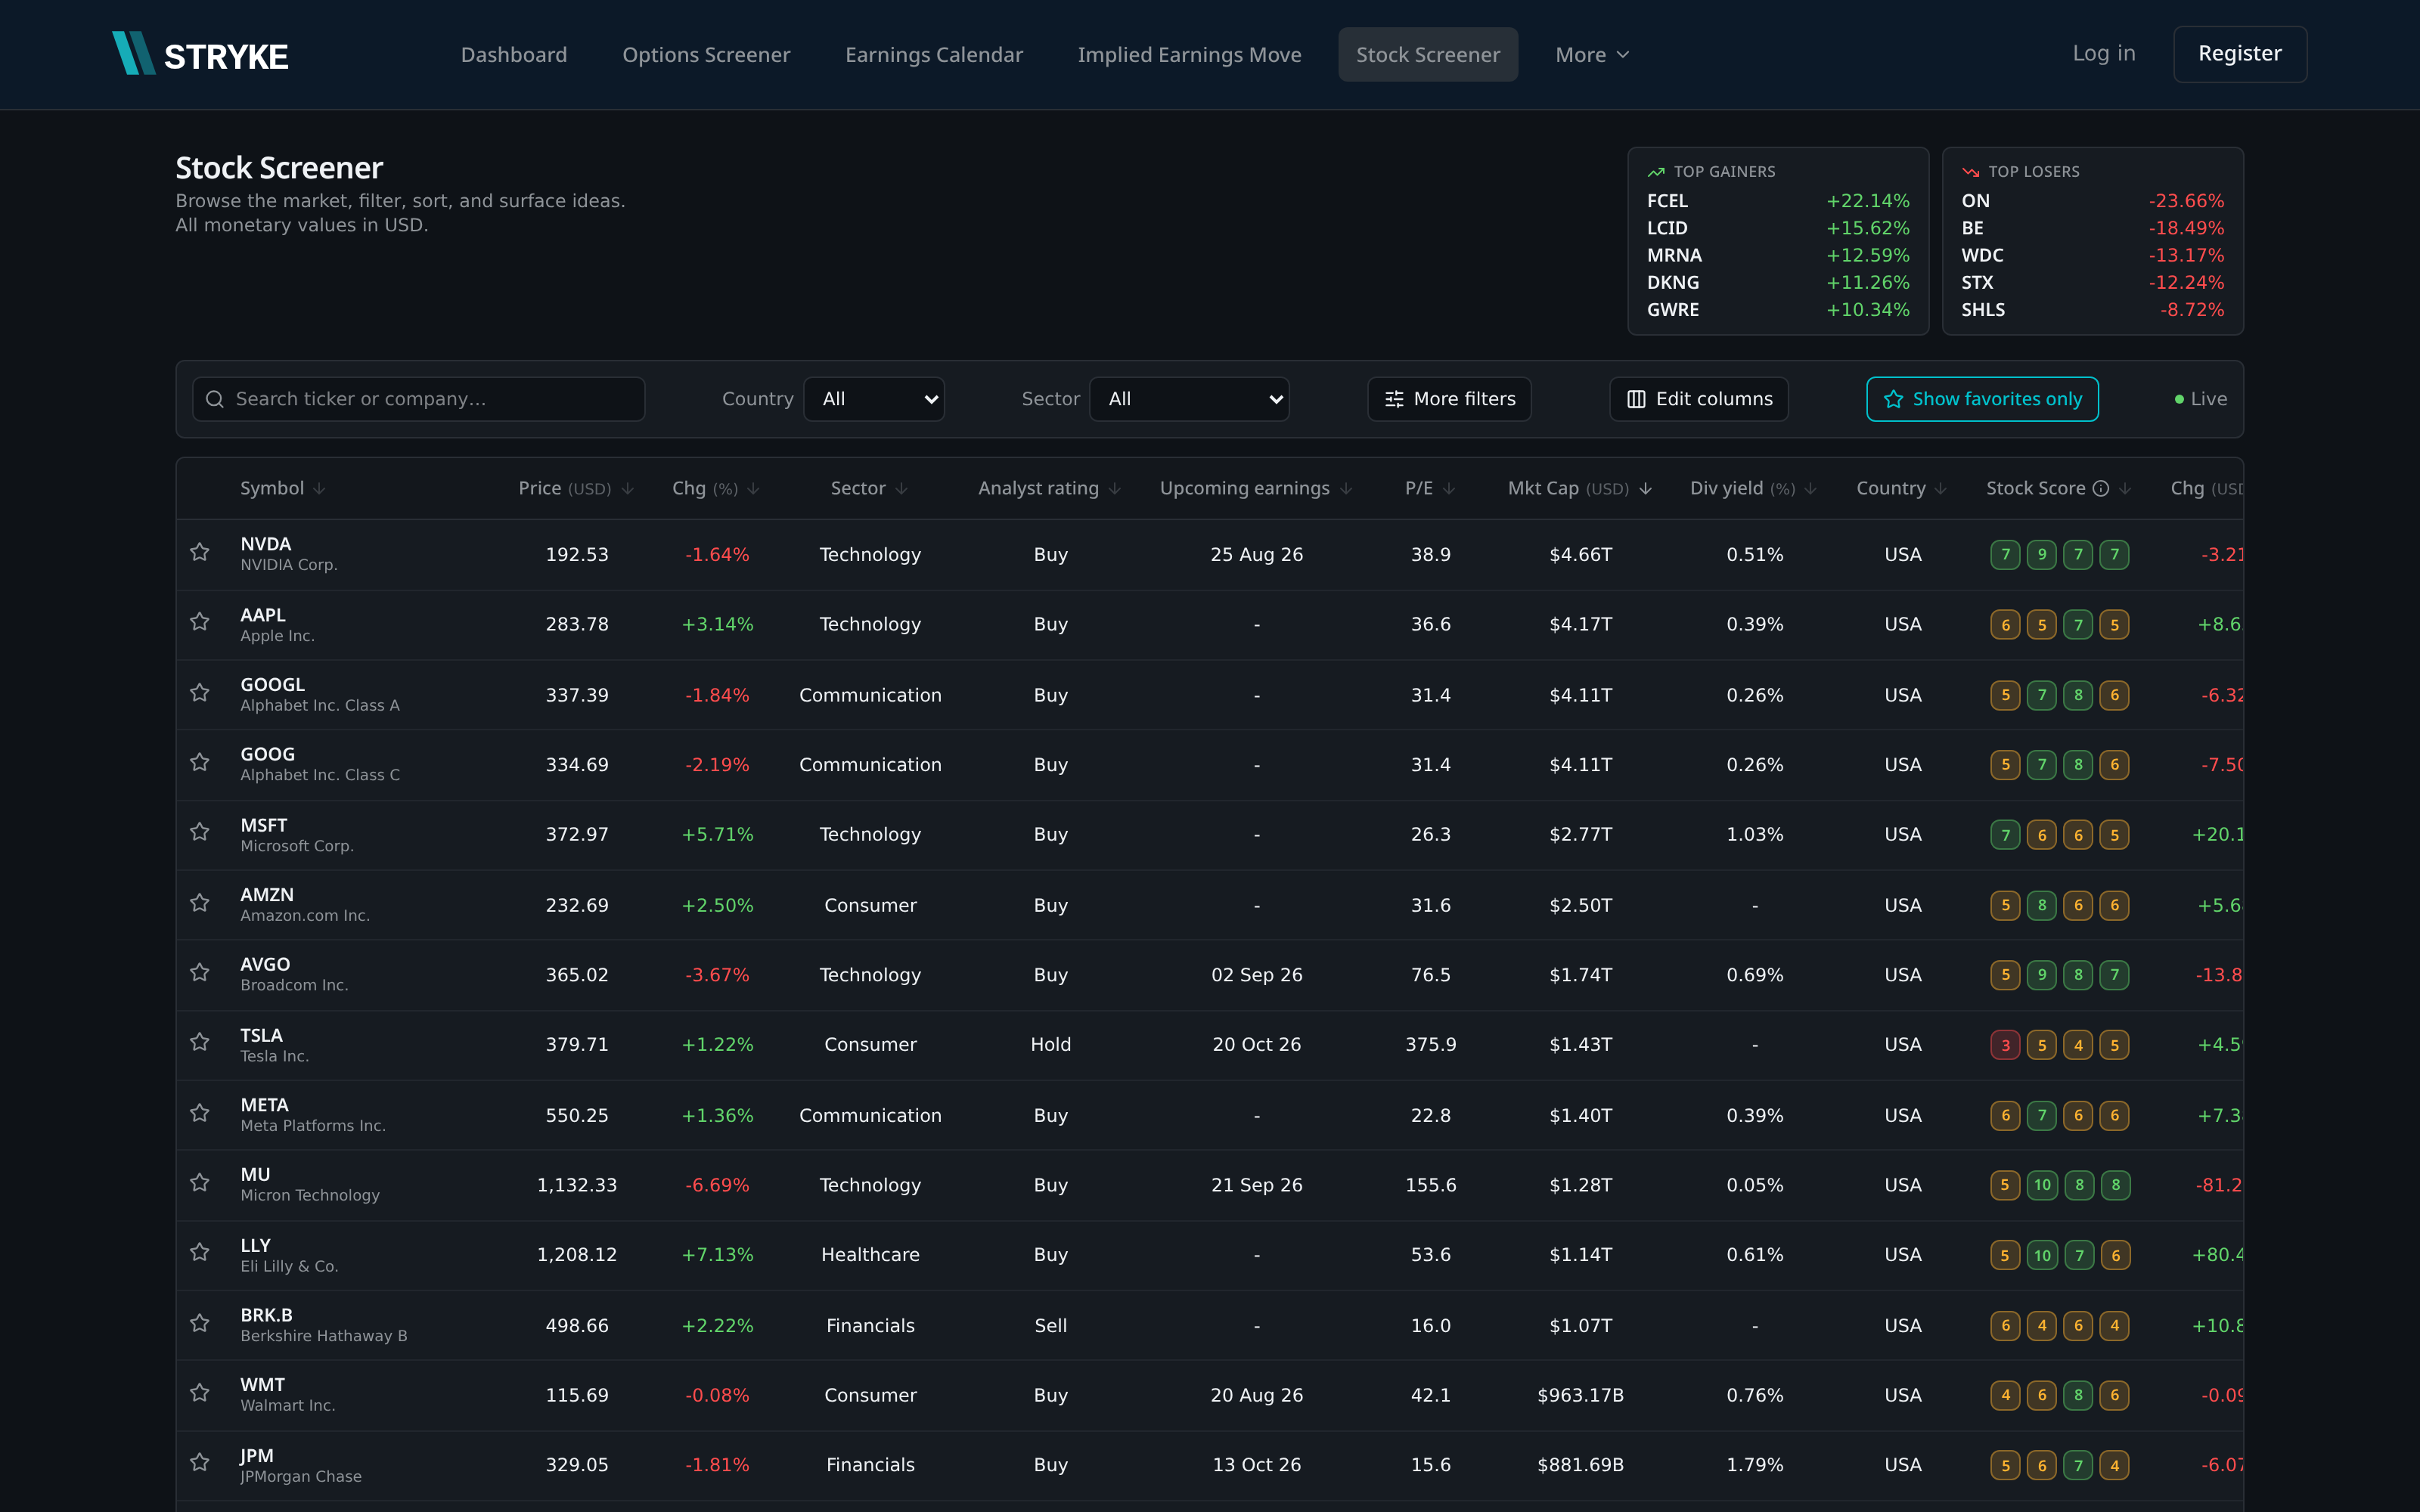Star the LLY Eli Lilly row
This screenshot has width=2420, height=1512.
coord(200,1252)
